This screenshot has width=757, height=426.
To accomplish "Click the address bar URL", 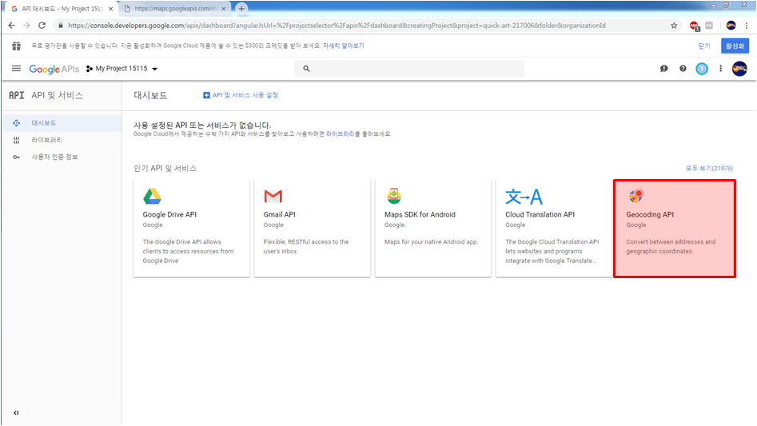I will point(337,26).
